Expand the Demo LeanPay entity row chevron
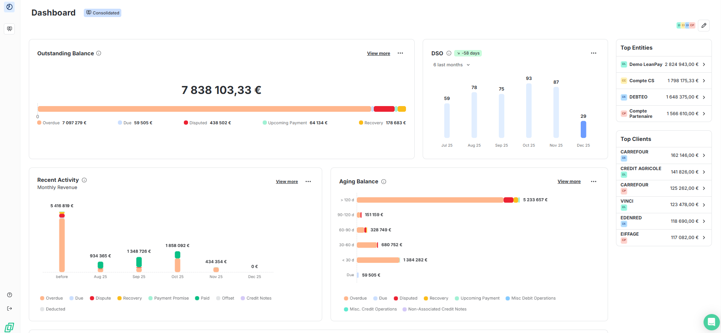Screen dimensions: 721x333 704,64
